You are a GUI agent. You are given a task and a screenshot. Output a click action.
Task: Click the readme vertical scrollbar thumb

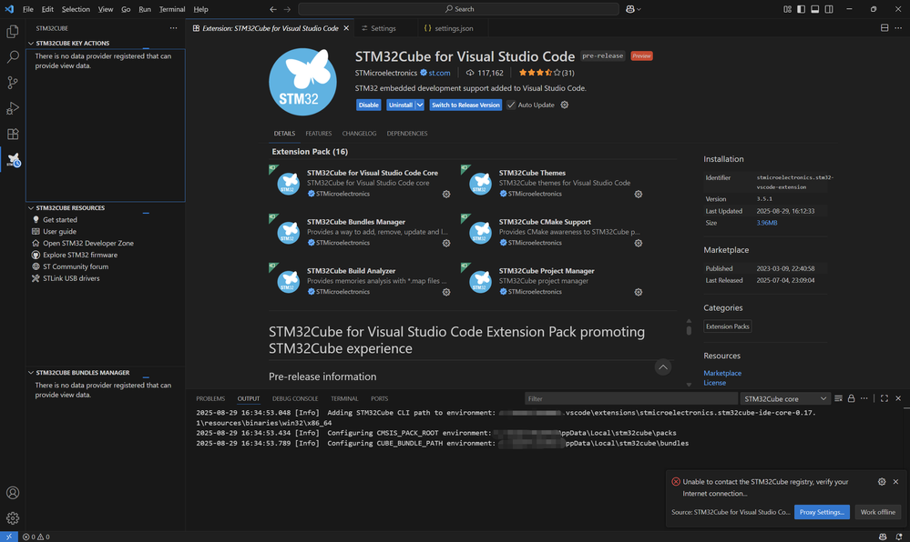(x=689, y=330)
